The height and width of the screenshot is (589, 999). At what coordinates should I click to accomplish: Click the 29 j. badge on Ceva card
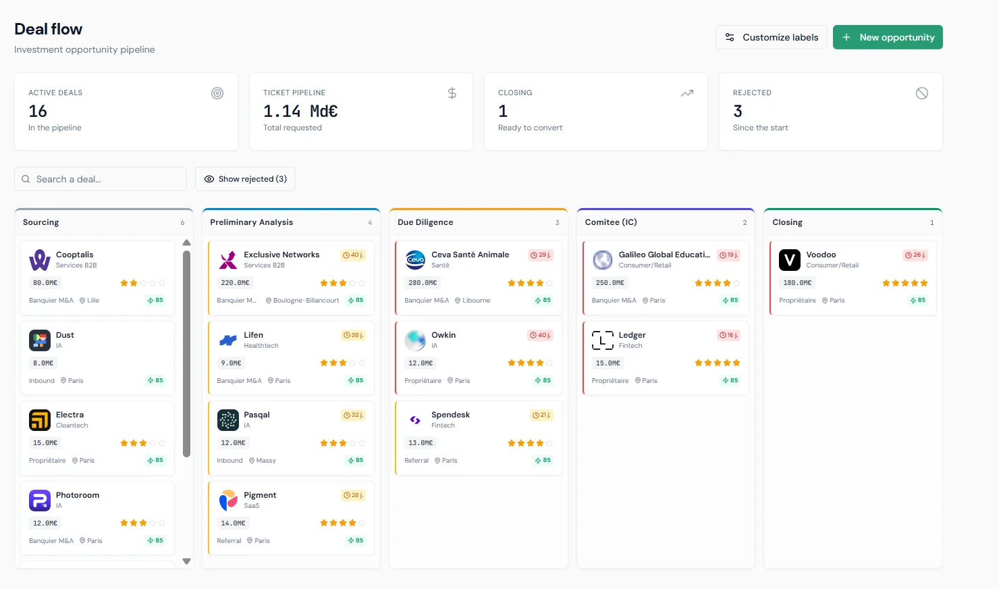tap(541, 255)
